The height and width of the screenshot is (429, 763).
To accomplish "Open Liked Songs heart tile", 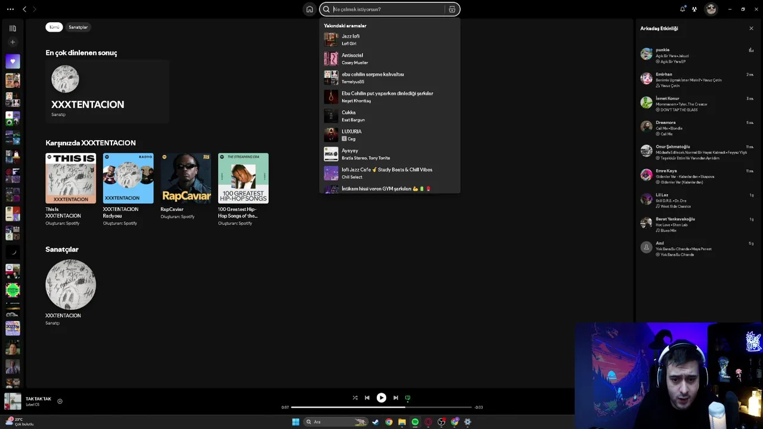I will point(13,61).
